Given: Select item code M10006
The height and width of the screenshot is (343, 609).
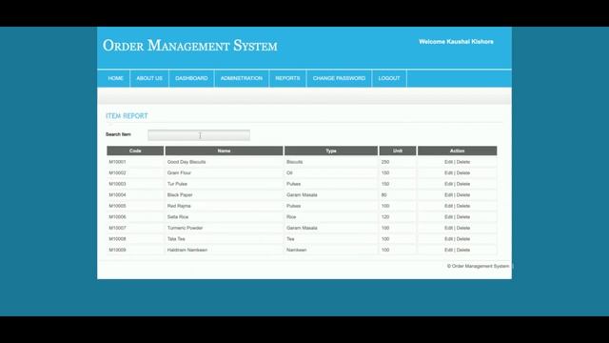Looking at the screenshot, I should coord(117,216).
